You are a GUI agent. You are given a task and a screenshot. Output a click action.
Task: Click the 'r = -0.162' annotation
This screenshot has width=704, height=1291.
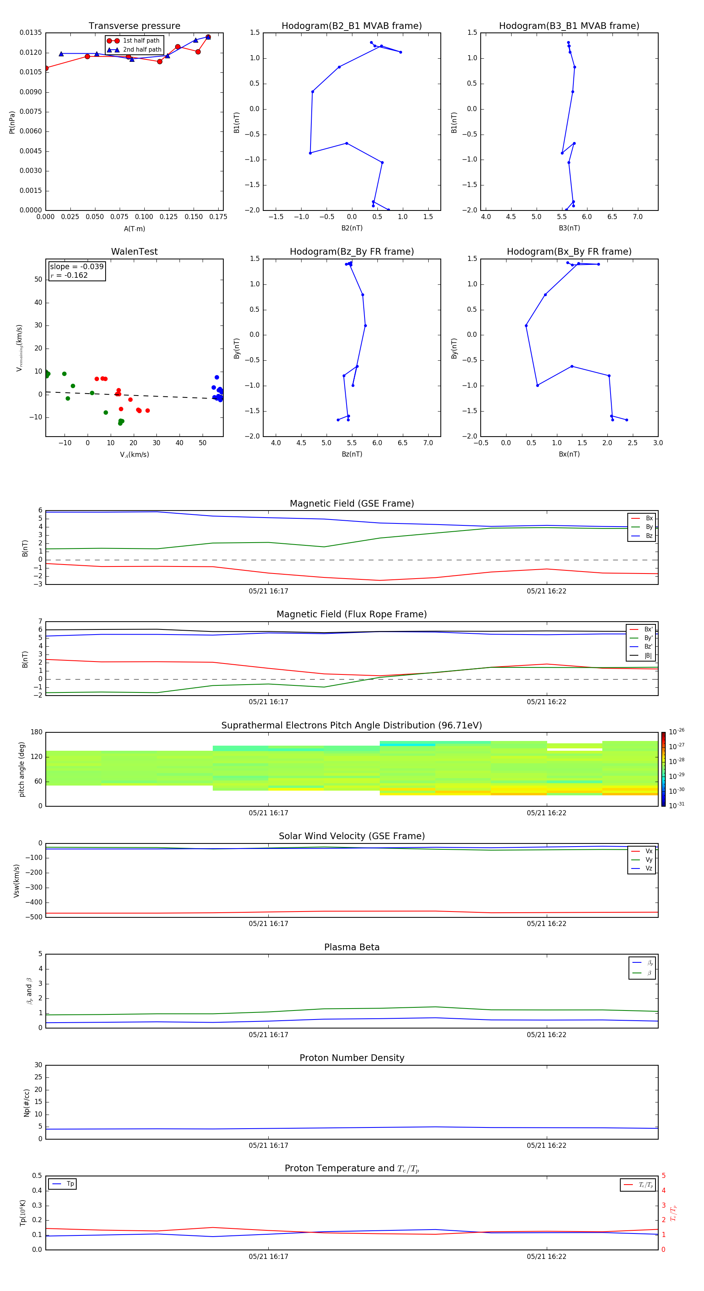click(69, 275)
